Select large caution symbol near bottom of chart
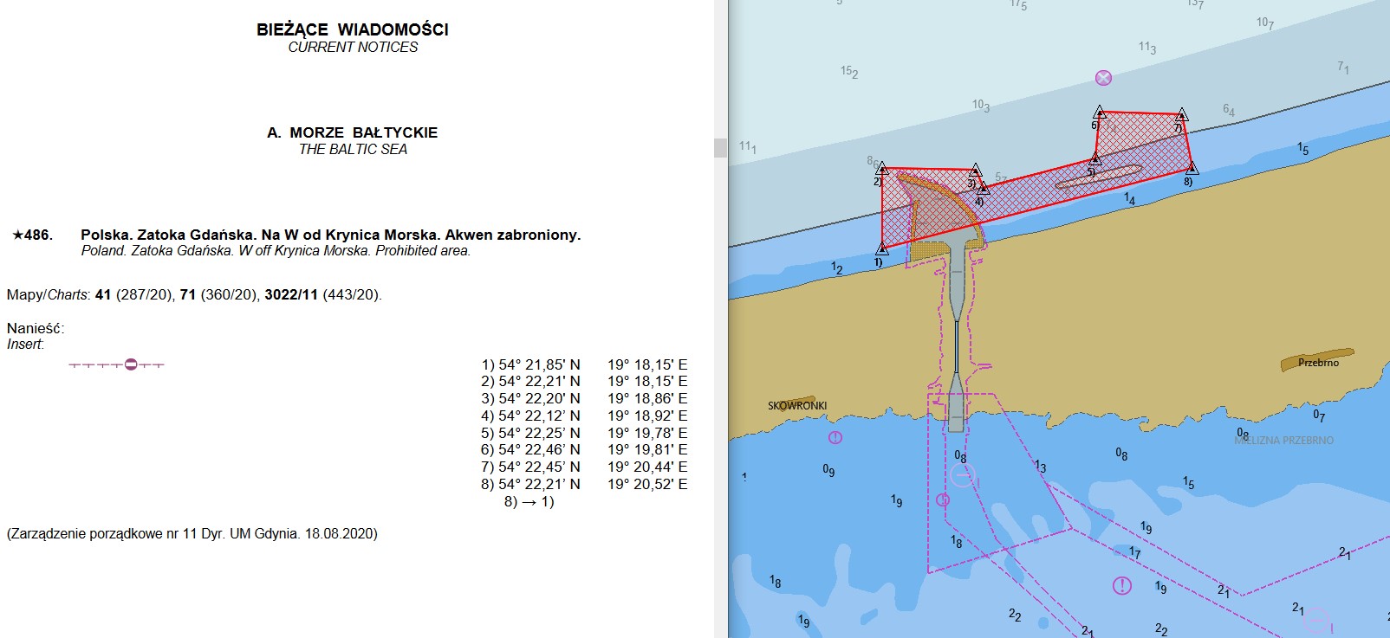This screenshot has width=1390, height=638. tap(1122, 586)
